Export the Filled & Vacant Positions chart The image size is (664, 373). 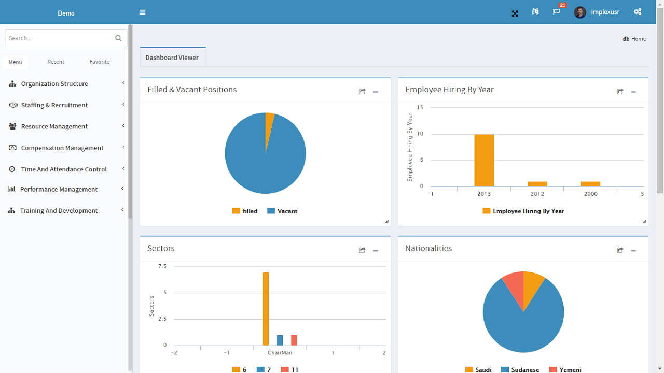pyautogui.click(x=362, y=92)
